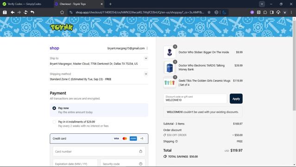Expand the Ship to section

click(146, 58)
